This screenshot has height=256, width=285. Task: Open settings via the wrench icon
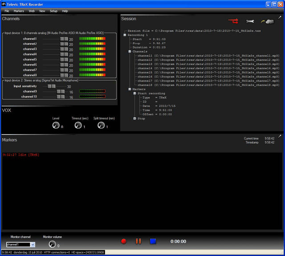pos(250,21)
